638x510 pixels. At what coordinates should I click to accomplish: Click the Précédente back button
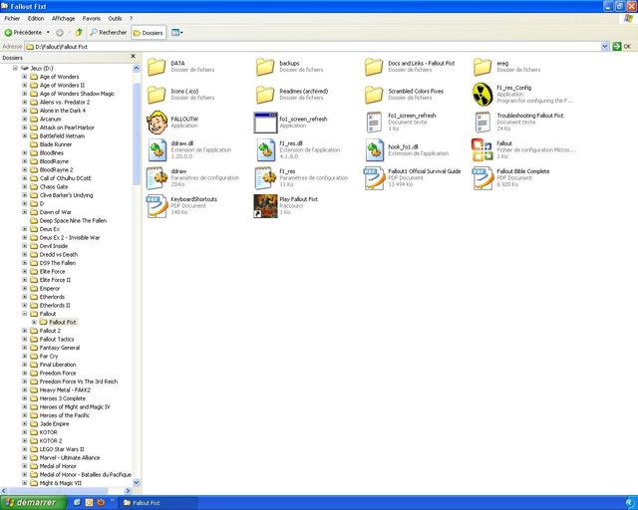pyautogui.click(x=23, y=33)
